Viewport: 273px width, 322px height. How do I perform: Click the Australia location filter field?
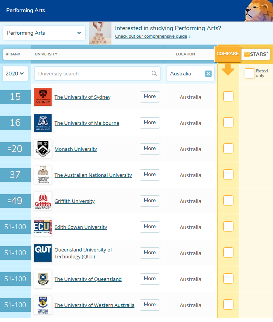click(x=191, y=74)
